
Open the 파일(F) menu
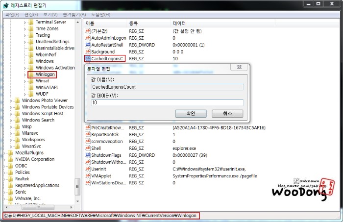(x=12, y=14)
